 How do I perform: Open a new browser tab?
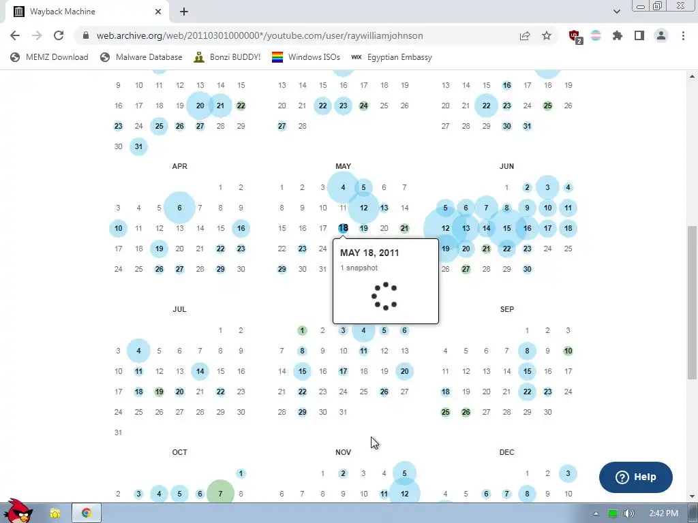point(184,12)
